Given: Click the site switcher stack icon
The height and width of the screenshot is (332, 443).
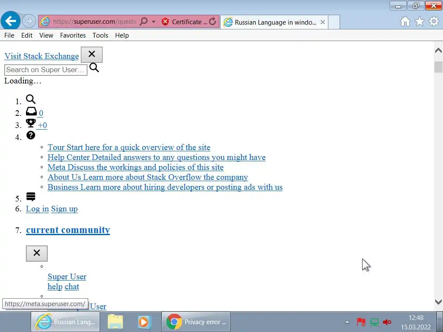Looking at the screenshot, I should click(31, 197).
